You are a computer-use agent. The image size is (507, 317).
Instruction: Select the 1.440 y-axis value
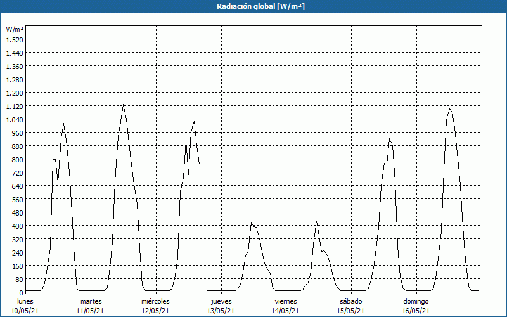click(15, 53)
